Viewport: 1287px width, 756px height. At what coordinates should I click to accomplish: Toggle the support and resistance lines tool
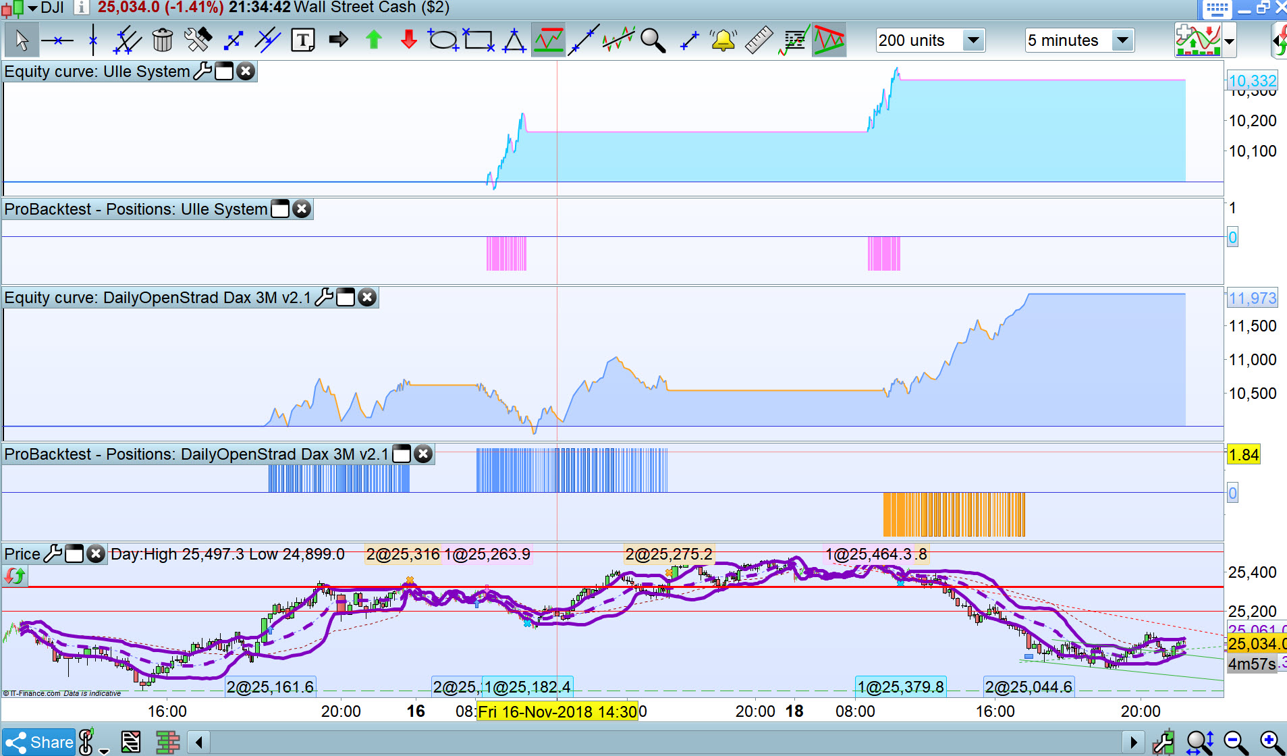pyautogui.click(x=549, y=40)
